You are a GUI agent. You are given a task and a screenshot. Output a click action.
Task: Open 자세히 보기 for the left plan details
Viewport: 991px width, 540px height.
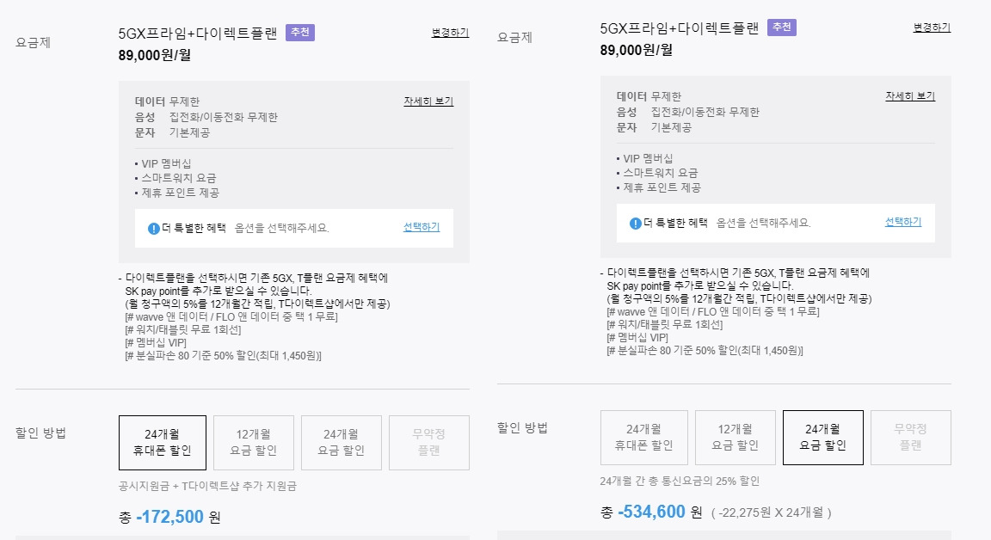[428, 101]
